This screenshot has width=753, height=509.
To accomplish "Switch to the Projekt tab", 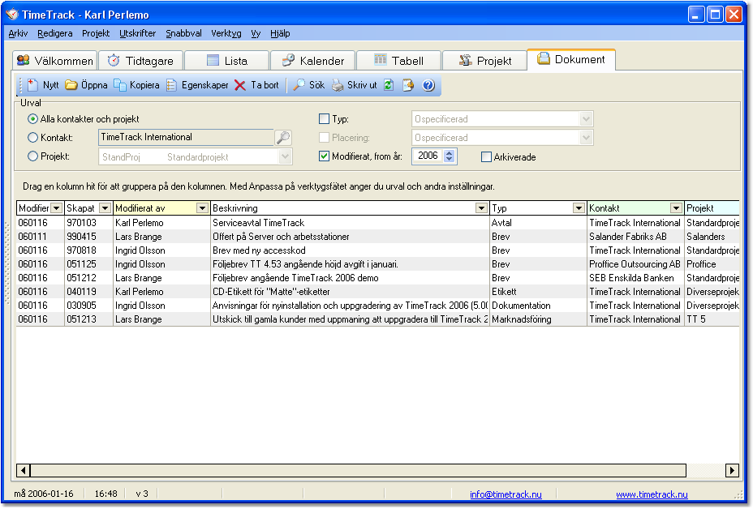I will point(484,61).
